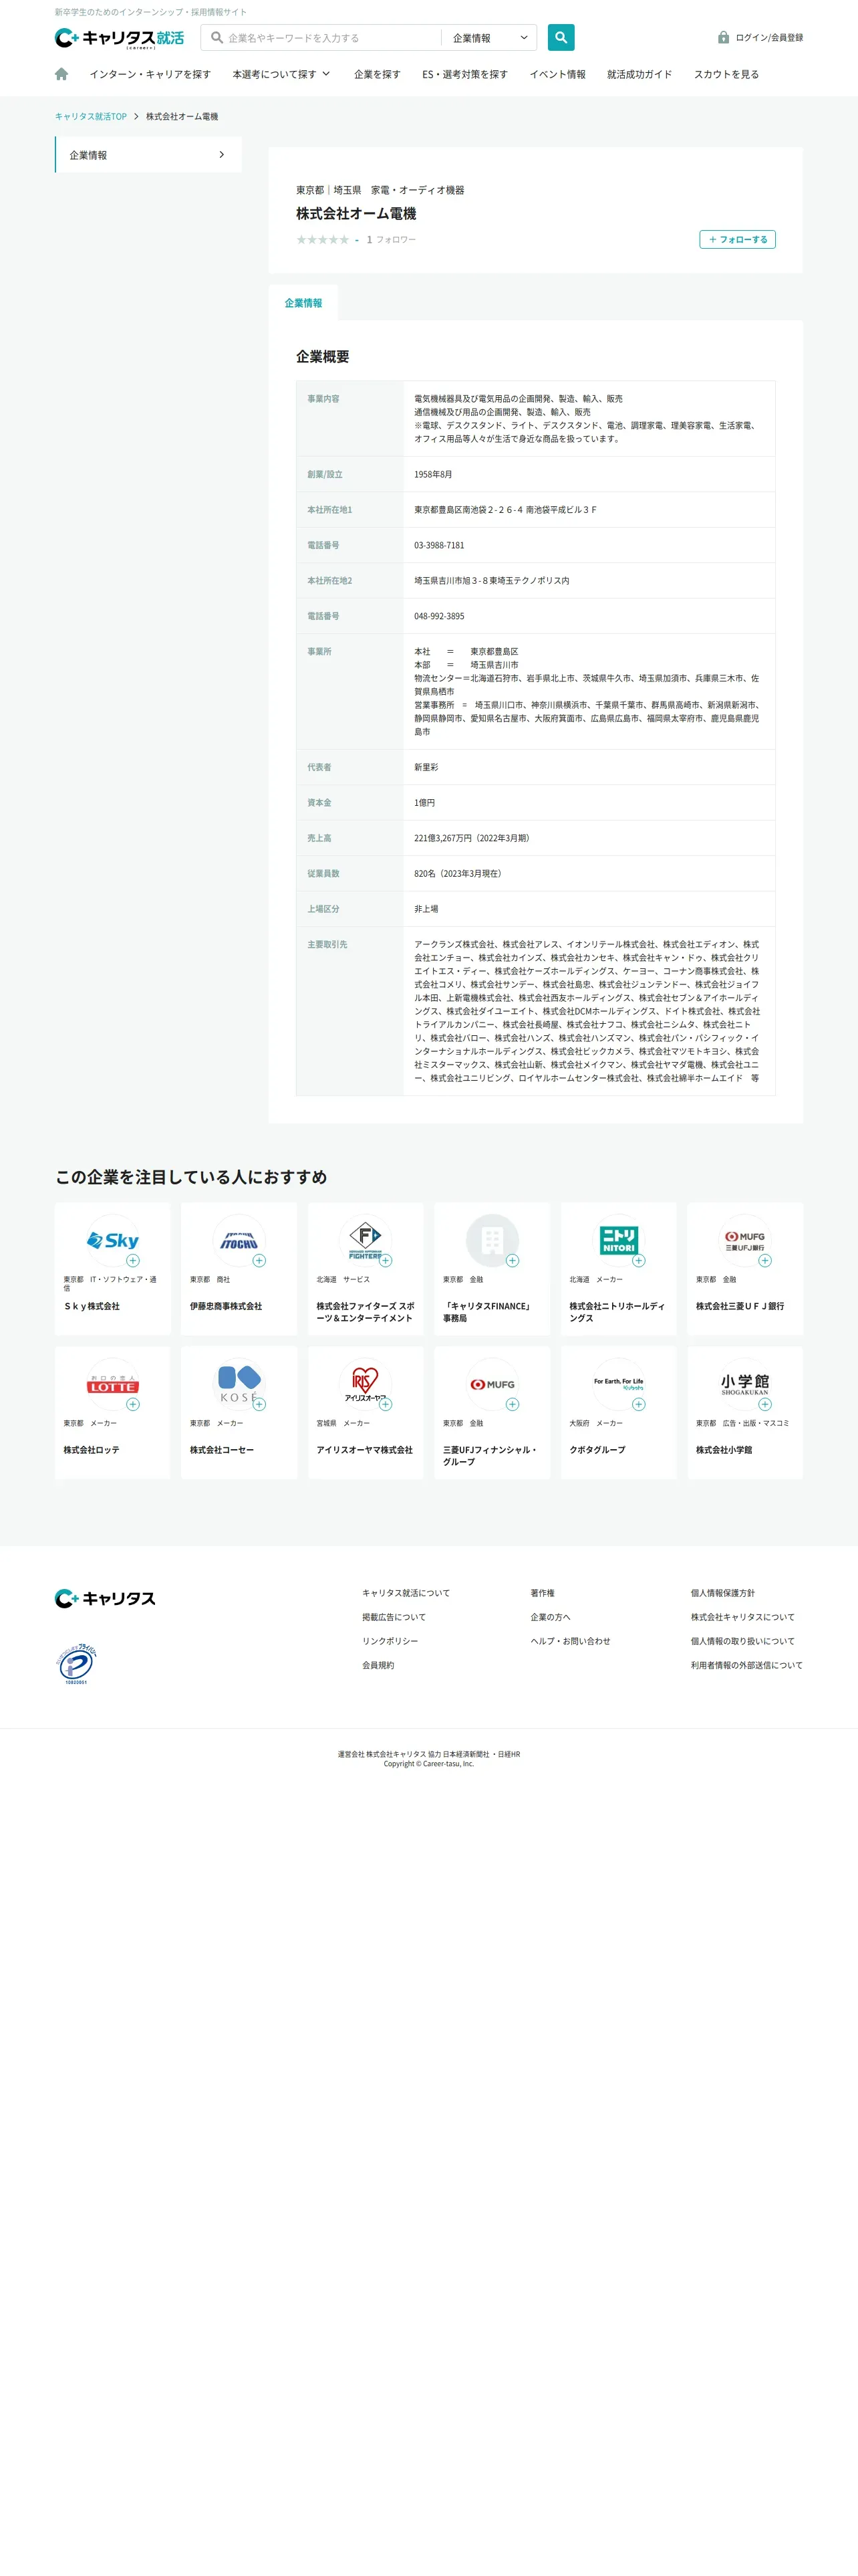Image resolution: width=858 pixels, height=2576 pixels.
Task: Expand the 本選考について探す menu
Action: tap(281, 74)
